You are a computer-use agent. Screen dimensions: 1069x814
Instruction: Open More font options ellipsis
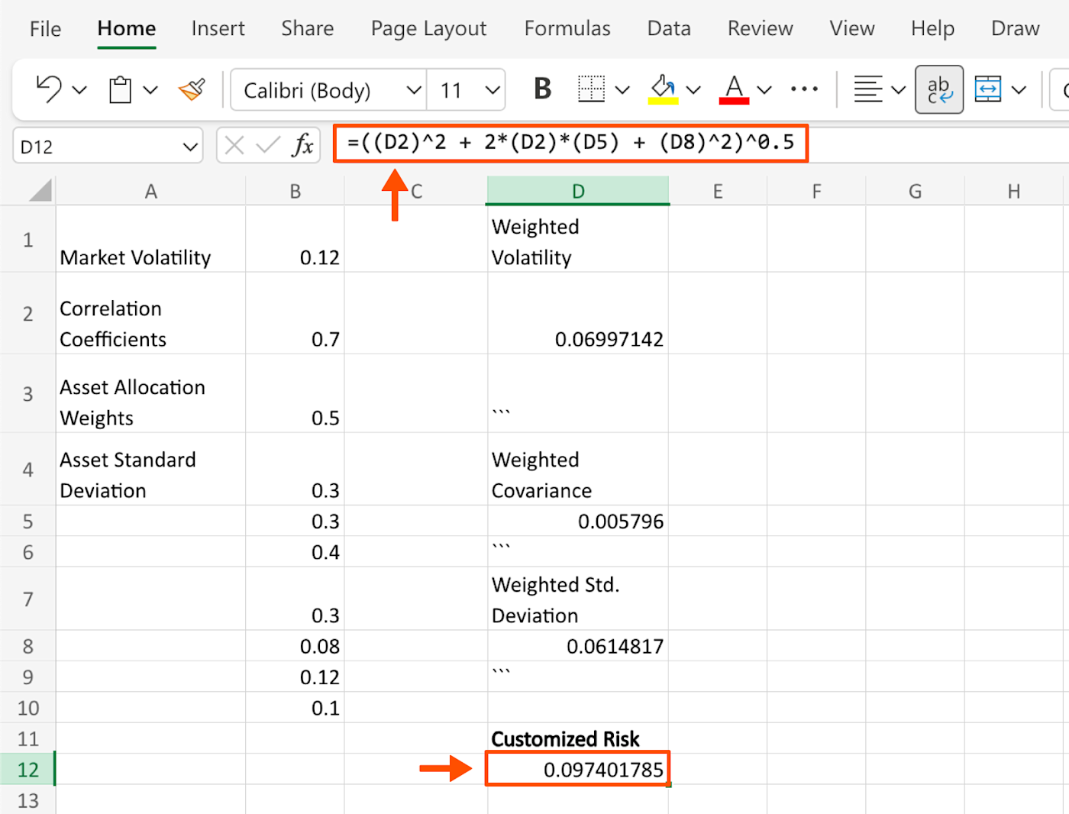[804, 89]
